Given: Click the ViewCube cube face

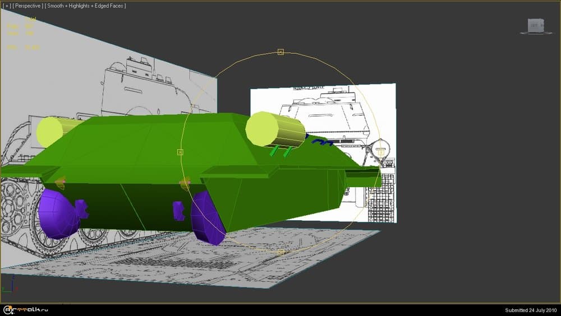Looking at the screenshot, I should pyautogui.click(x=536, y=25).
